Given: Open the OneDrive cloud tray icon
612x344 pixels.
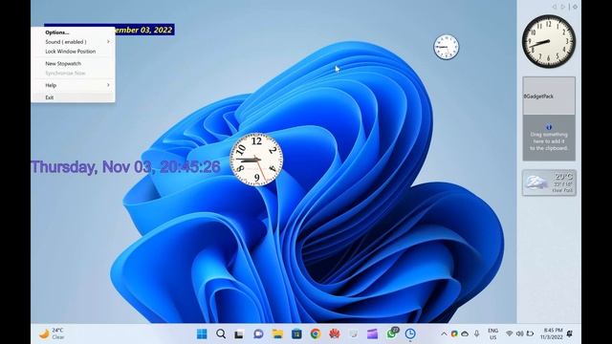Looking at the screenshot, I should point(465,333).
